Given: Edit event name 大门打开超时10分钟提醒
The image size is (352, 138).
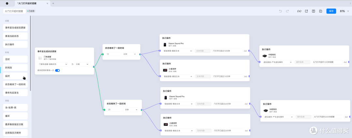Looking at the screenshot, I should [x=327, y=62].
